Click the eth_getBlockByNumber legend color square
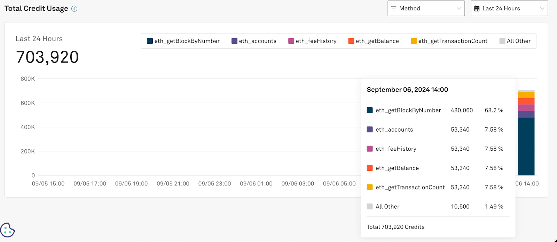Viewport: 557px width, 242px height. pos(150,41)
